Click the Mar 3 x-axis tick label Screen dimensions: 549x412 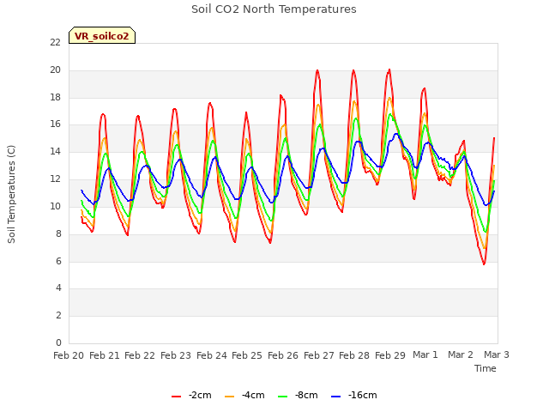click(497, 354)
